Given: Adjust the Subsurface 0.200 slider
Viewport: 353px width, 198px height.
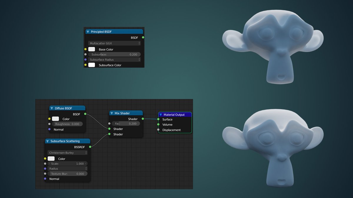Looking at the screenshot, I should [x=114, y=55].
